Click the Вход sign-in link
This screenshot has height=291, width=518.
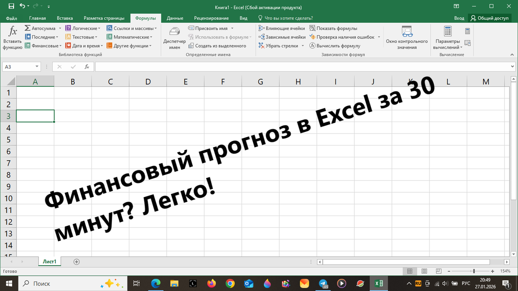459,18
